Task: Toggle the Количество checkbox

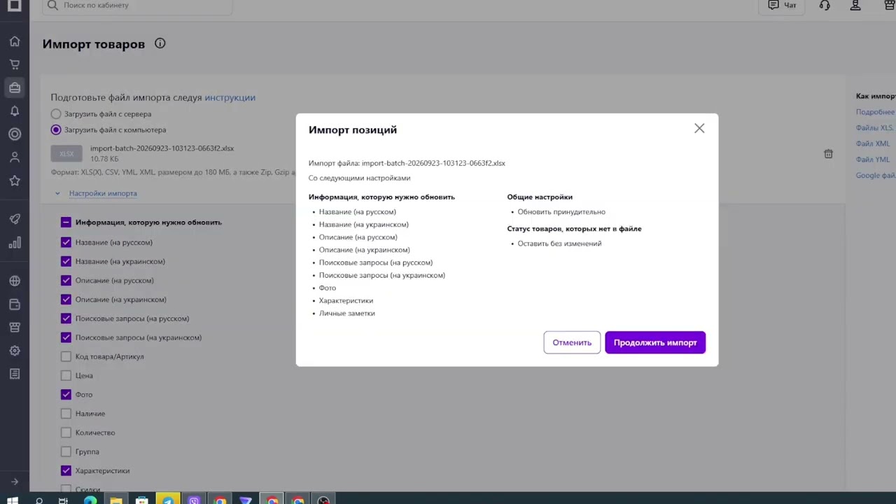Action: point(66,433)
